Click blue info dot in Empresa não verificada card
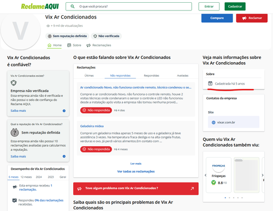The height and width of the screenshot is (211, 273). [64, 111]
